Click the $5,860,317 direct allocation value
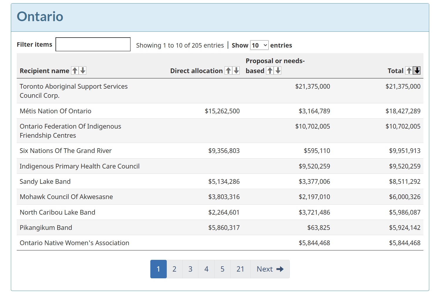 (x=224, y=228)
